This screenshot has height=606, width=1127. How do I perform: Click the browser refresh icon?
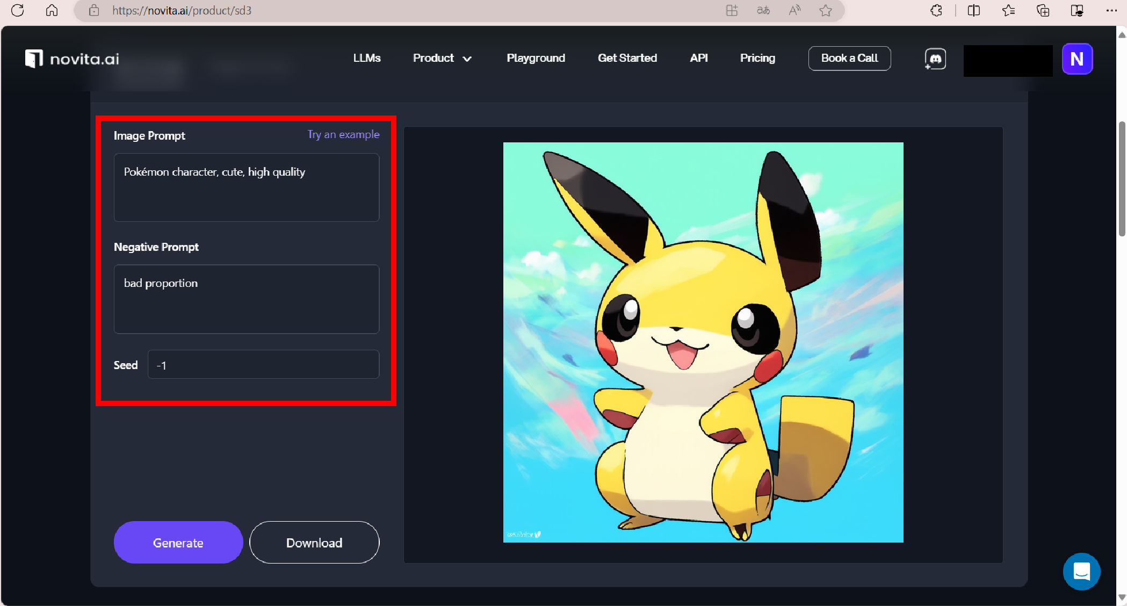click(x=17, y=10)
